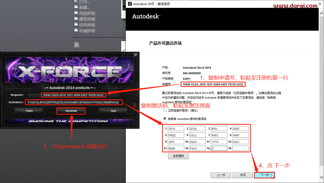Click the Autodesk logo in the black banner
The width and height of the screenshot is (324, 183).
click(146, 16)
